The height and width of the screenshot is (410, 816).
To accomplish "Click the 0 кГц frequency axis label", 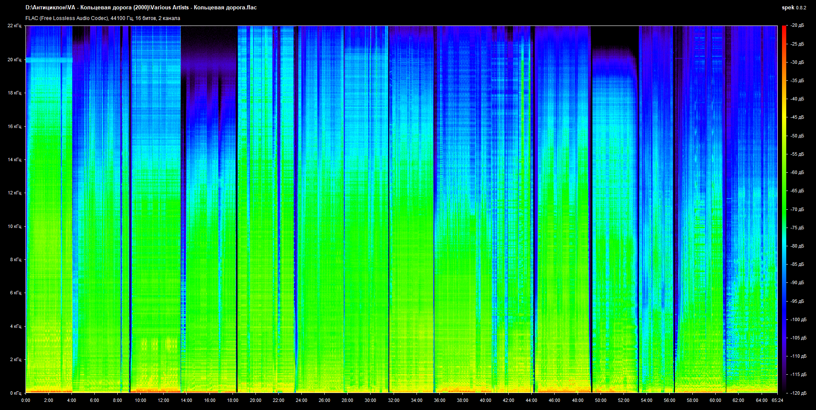I will pos(15,393).
